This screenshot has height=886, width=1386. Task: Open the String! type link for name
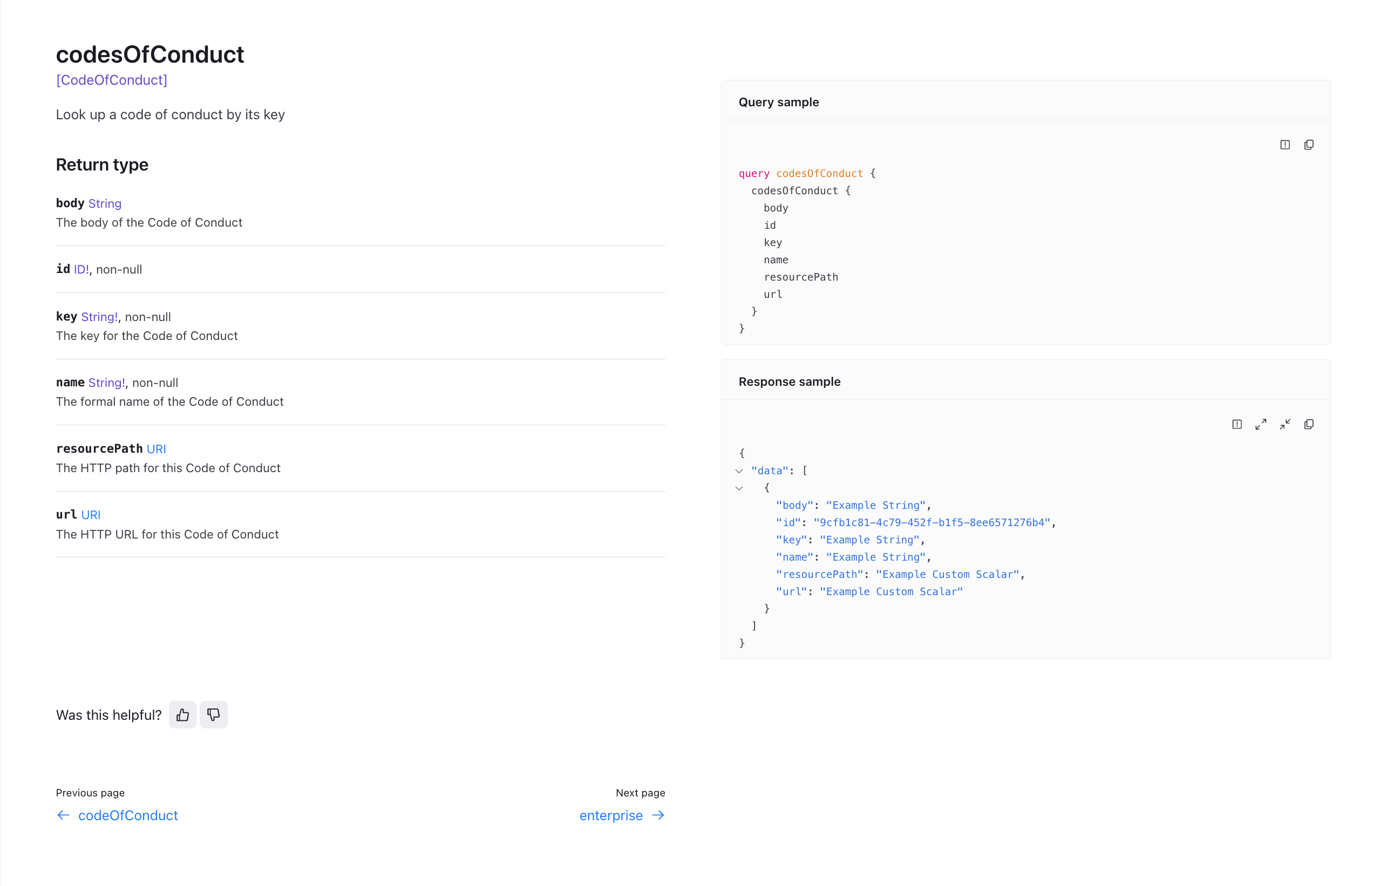(106, 383)
